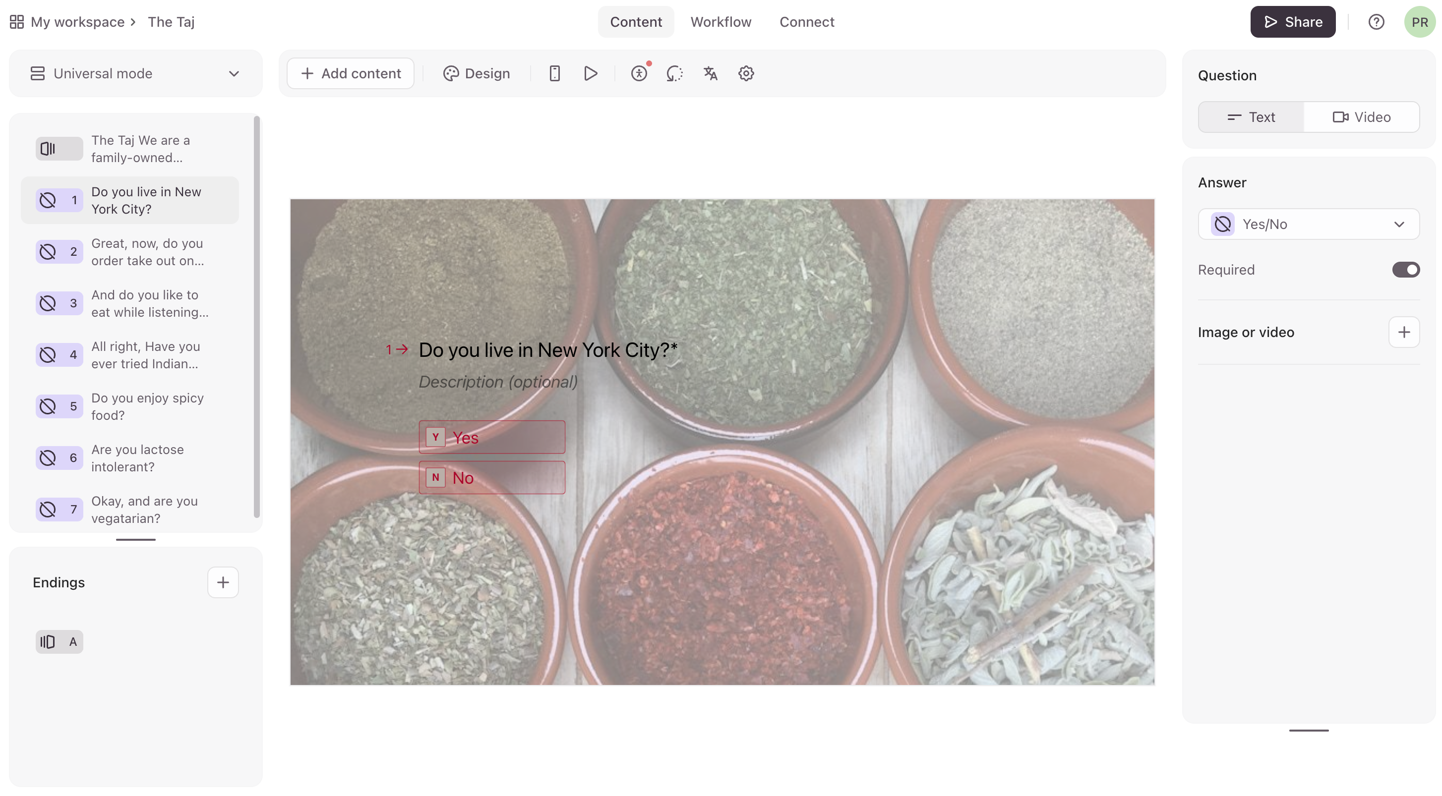The width and height of the screenshot is (1442, 796).
Task: Click The Taj form title
Action: click(171, 22)
